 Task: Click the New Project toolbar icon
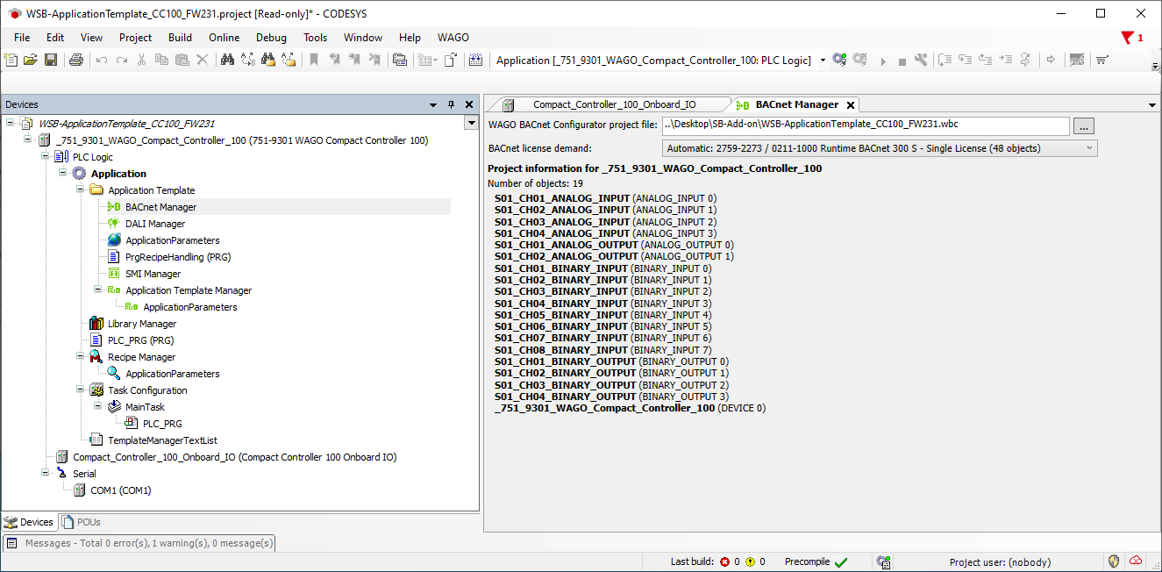click(11, 60)
